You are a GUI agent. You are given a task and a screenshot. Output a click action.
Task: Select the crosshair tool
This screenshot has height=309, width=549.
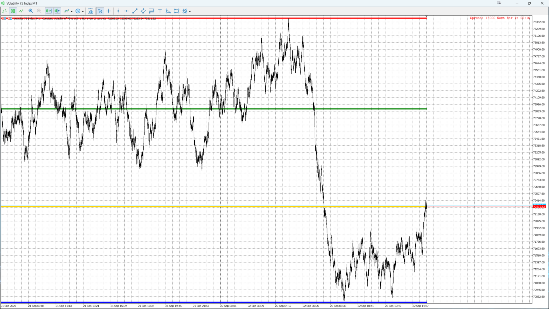(x=109, y=11)
